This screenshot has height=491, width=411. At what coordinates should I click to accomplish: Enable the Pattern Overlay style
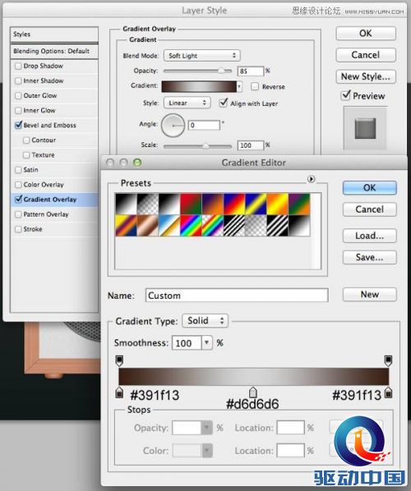pyautogui.click(x=18, y=214)
